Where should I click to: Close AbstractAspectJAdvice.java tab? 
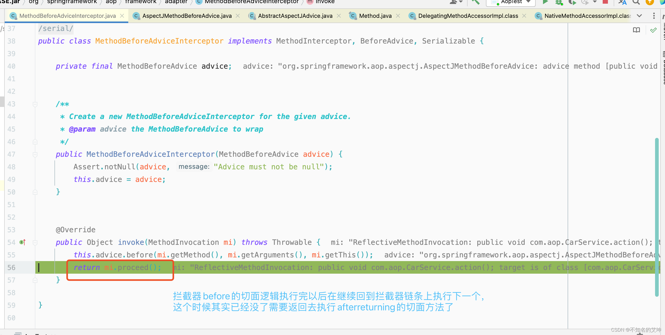[x=339, y=16]
